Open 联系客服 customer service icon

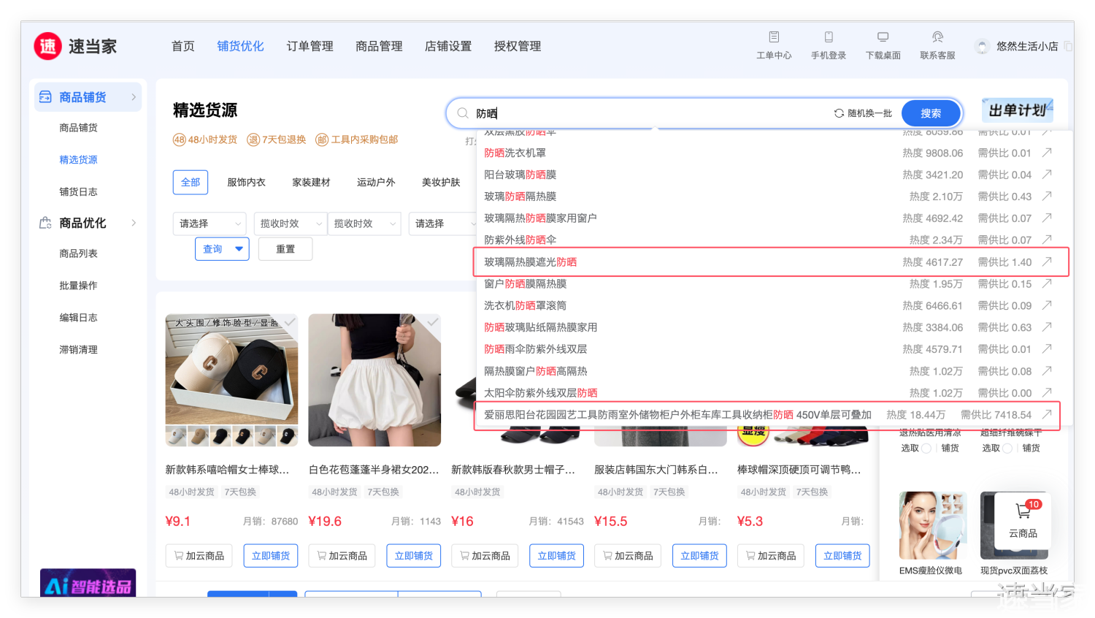(x=937, y=37)
